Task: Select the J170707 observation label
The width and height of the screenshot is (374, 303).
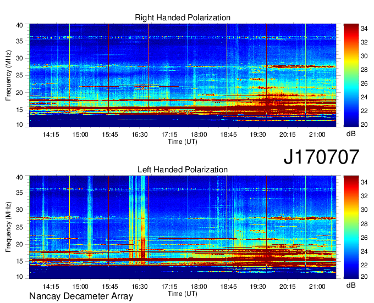Action: [x=321, y=157]
